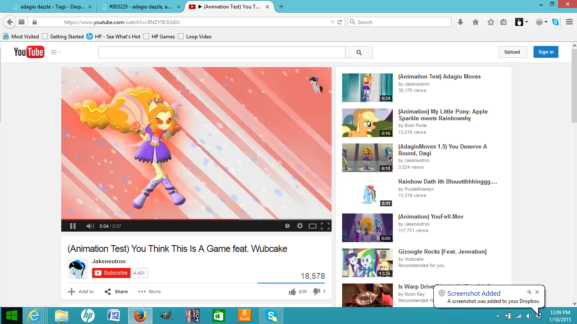
Task: Click the YouTube search magnifier button
Action: [x=359, y=52]
